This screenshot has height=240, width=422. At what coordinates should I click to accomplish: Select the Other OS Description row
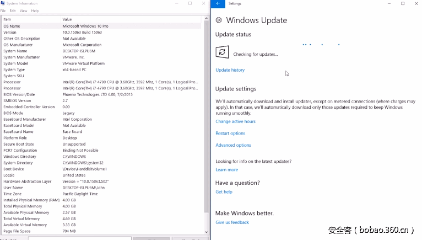(x=102, y=39)
